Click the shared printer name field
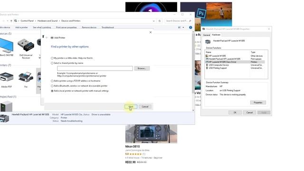Screen dimensions: 304x171 pos(95,68)
